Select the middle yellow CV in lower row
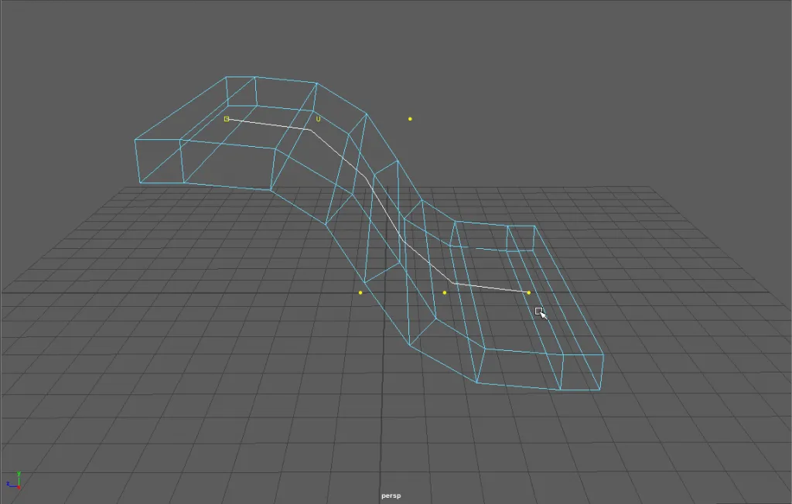 [445, 293]
